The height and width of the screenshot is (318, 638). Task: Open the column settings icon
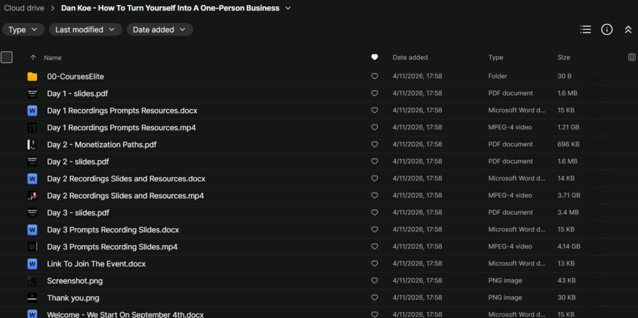(632, 57)
